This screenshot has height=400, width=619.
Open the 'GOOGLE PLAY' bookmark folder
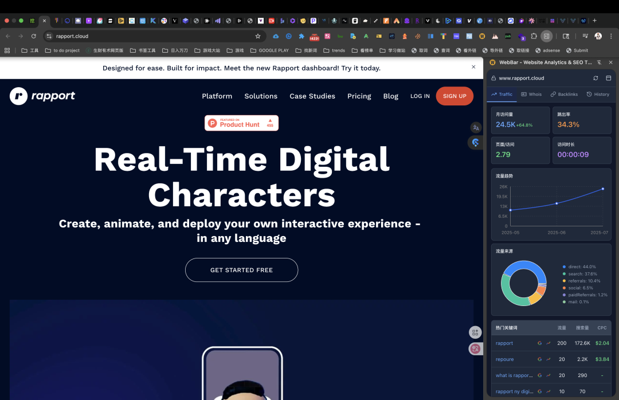coord(269,50)
